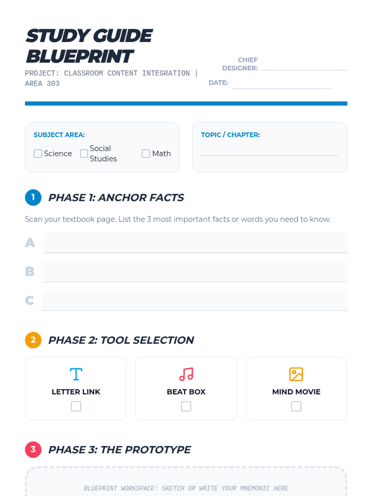The width and height of the screenshot is (372, 496).
Task: Click the Topic / Chapter entry line
Action: 270,150
